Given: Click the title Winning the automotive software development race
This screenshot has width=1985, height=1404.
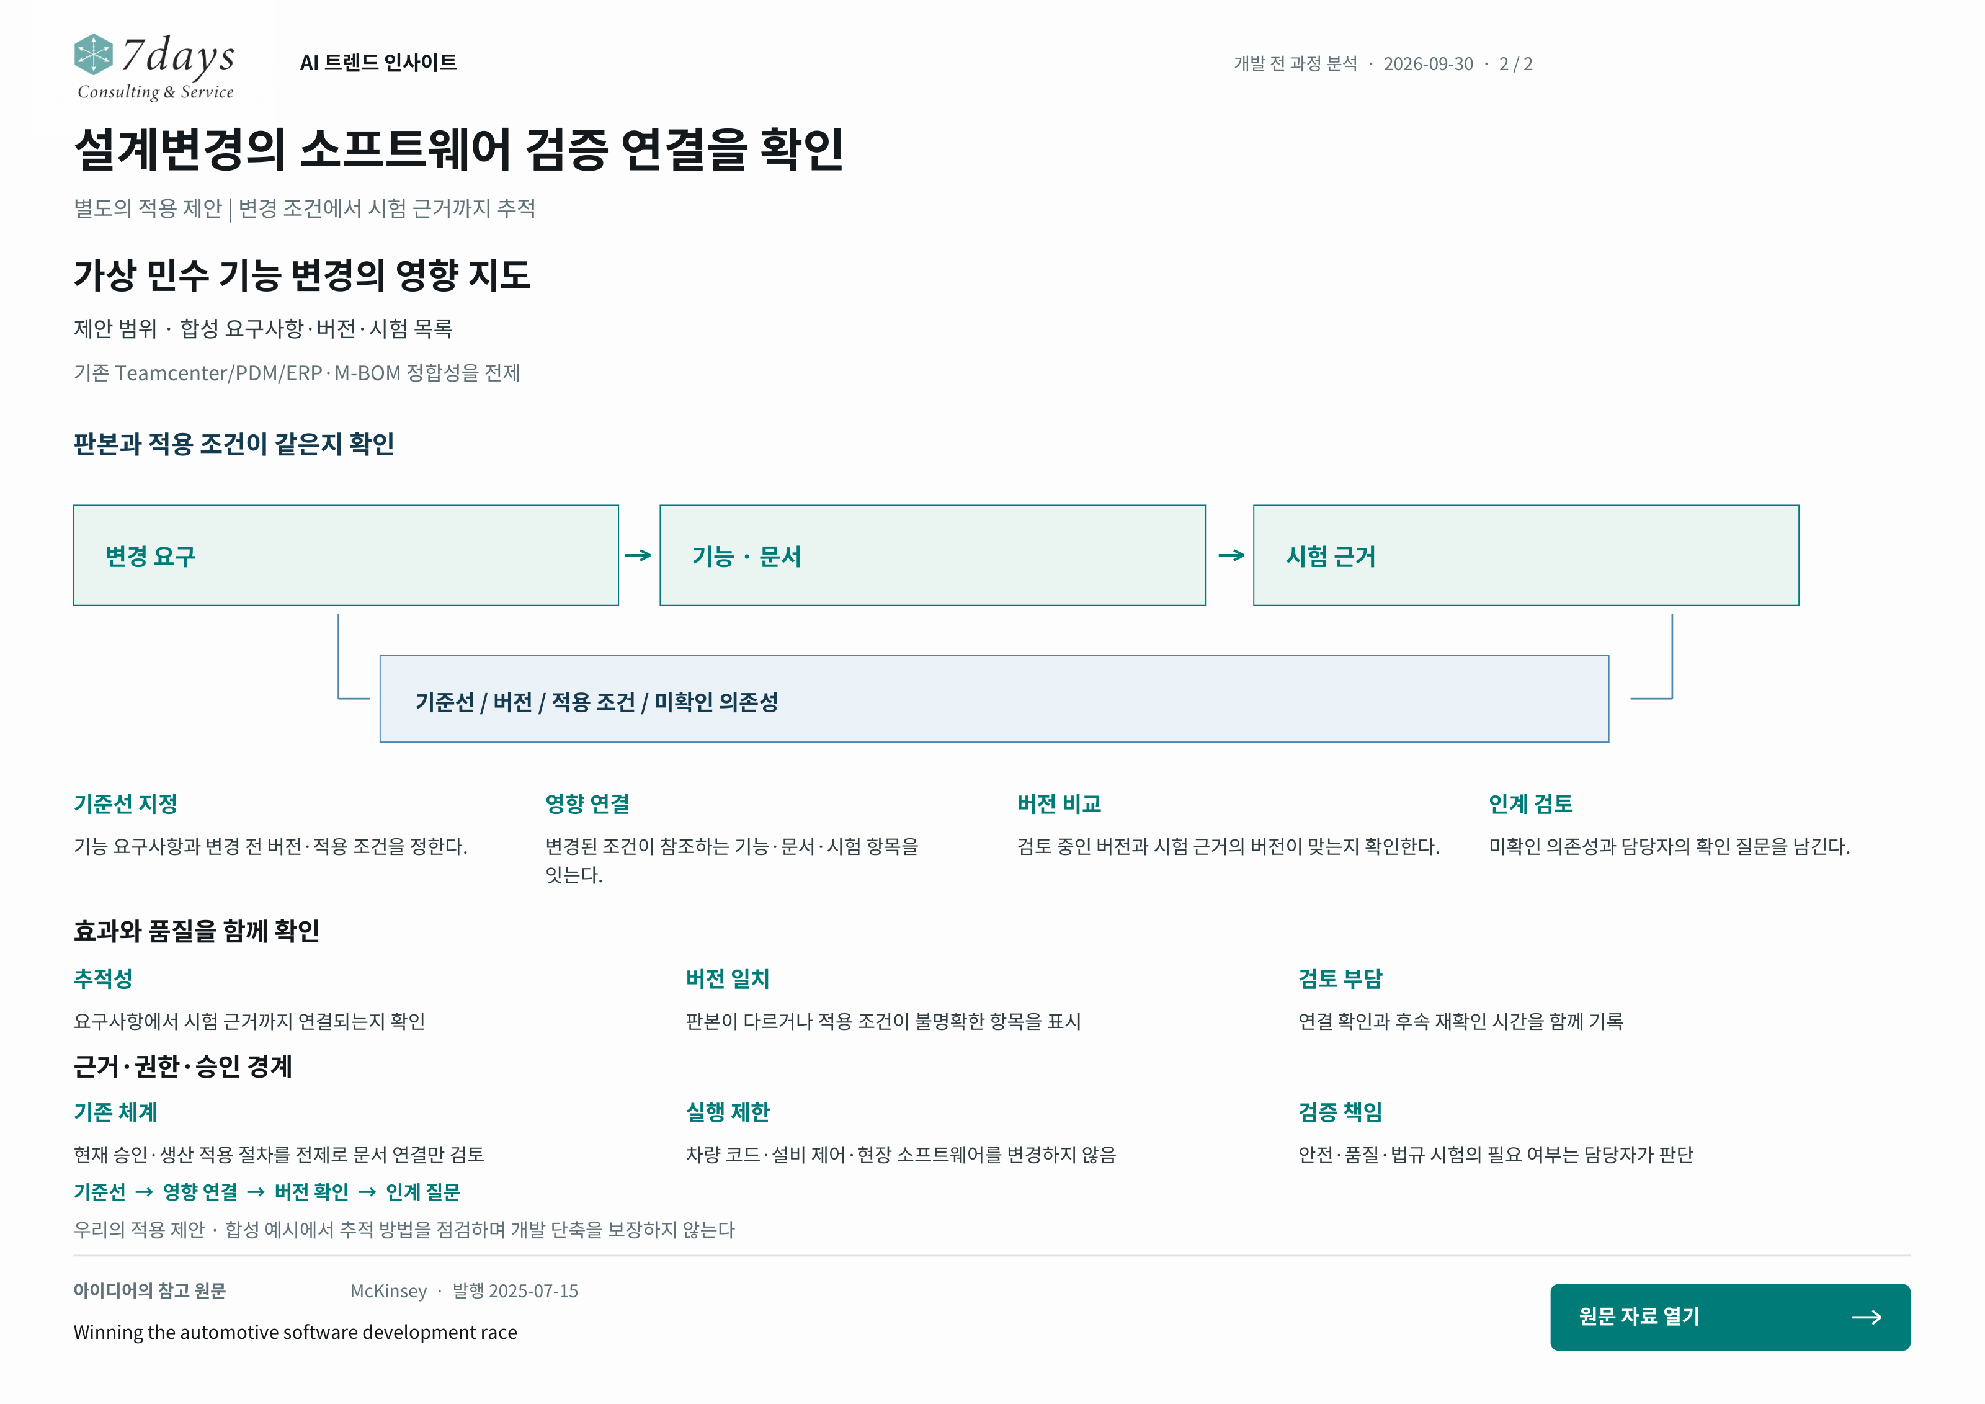Looking at the screenshot, I should click(x=295, y=1332).
